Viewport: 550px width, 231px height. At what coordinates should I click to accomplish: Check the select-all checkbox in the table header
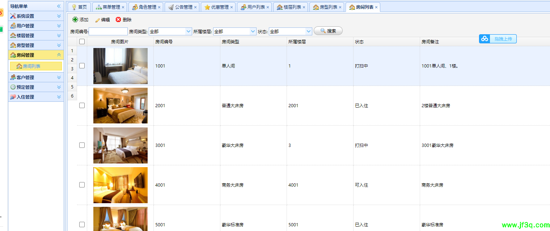[82, 41]
